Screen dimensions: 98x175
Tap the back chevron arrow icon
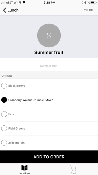tap(4, 10)
